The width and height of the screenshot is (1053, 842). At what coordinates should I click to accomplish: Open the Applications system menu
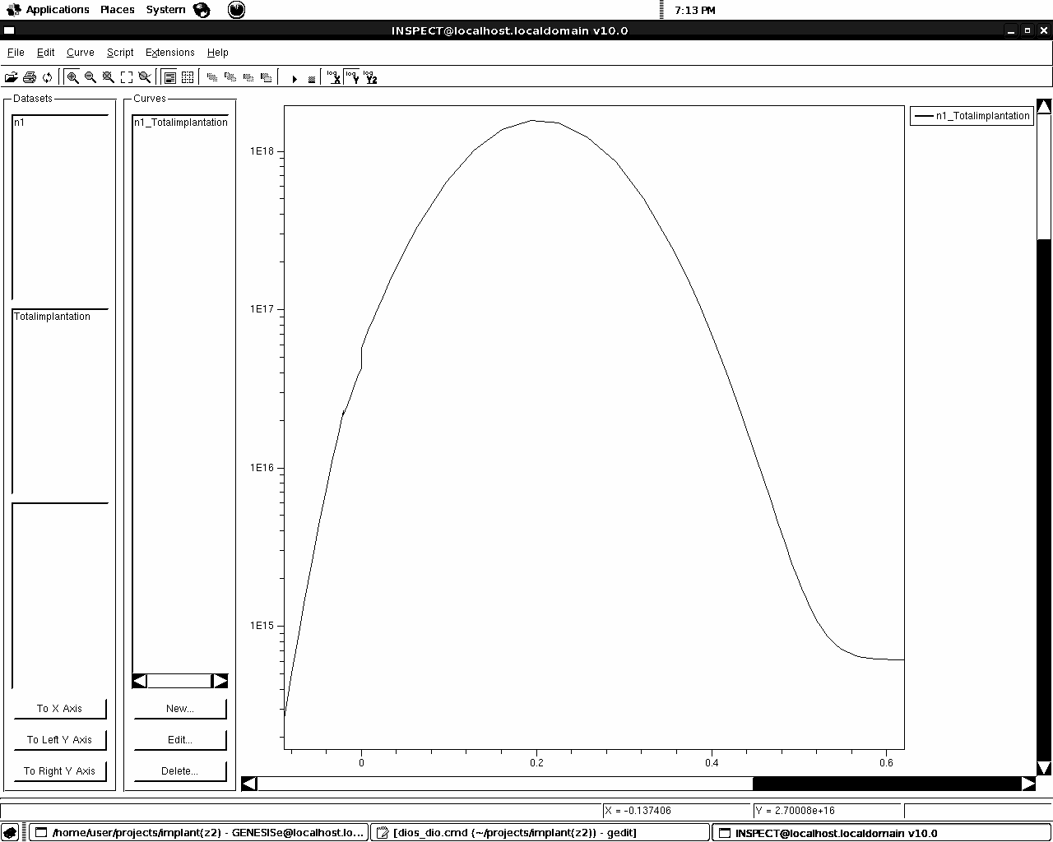click(57, 10)
